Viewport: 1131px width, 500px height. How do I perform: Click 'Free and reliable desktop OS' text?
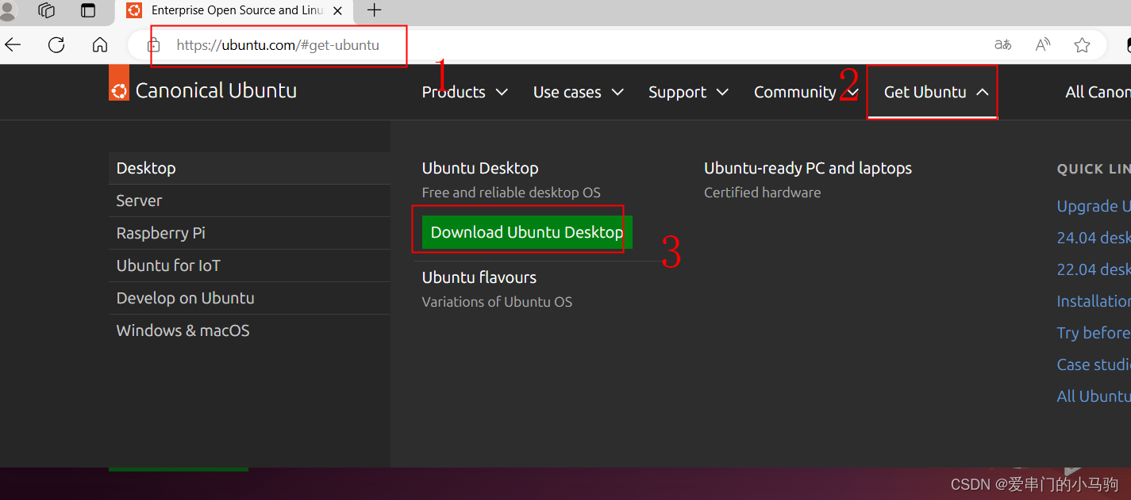coord(511,193)
